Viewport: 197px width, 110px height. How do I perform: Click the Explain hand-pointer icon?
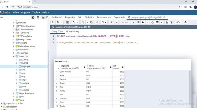152,22
